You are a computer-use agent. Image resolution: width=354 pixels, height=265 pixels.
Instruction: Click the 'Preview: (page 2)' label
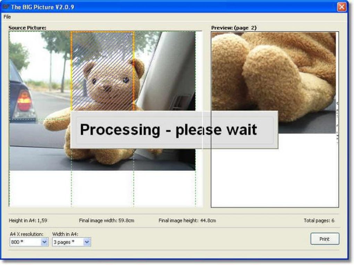(x=234, y=28)
